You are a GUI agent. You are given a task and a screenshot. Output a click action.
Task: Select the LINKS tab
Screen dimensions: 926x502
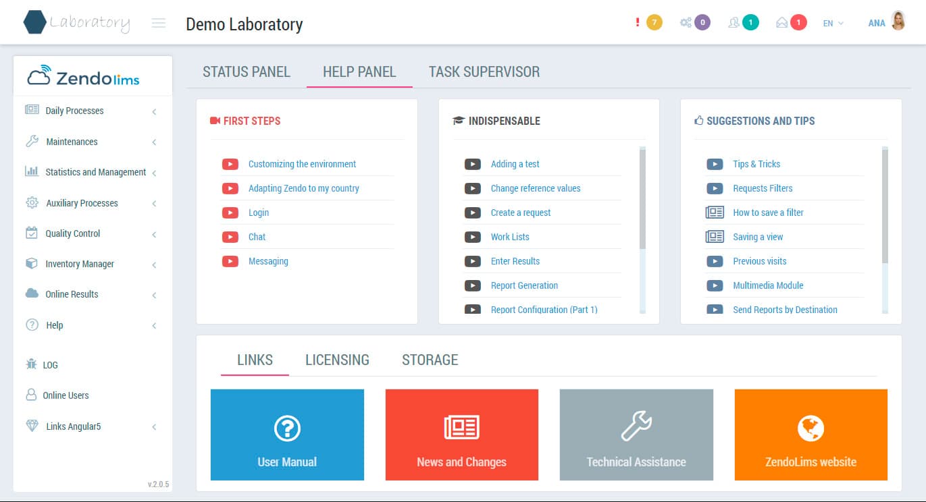pyautogui.click(x=255, y=360)
